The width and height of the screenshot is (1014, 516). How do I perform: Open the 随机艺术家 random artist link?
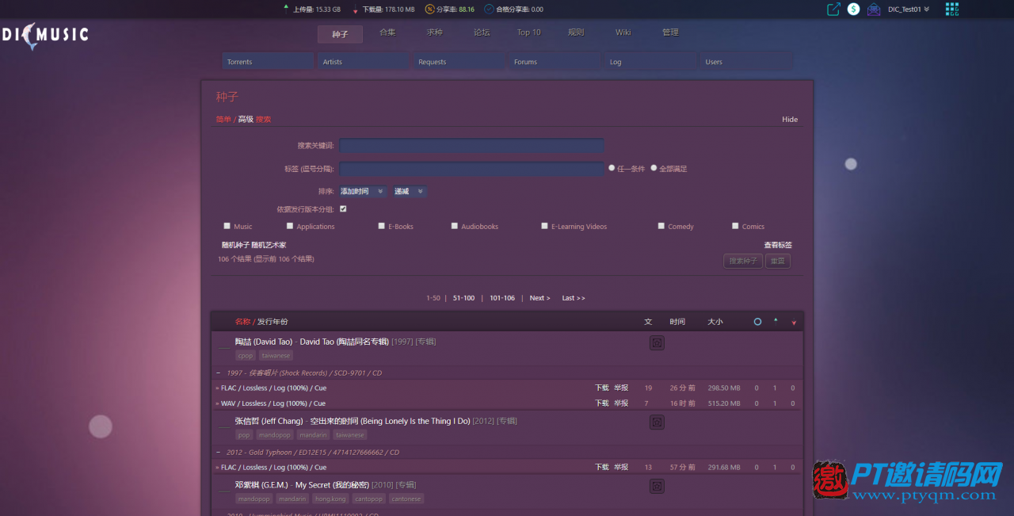pyautogui.click(x=269, y=245)
